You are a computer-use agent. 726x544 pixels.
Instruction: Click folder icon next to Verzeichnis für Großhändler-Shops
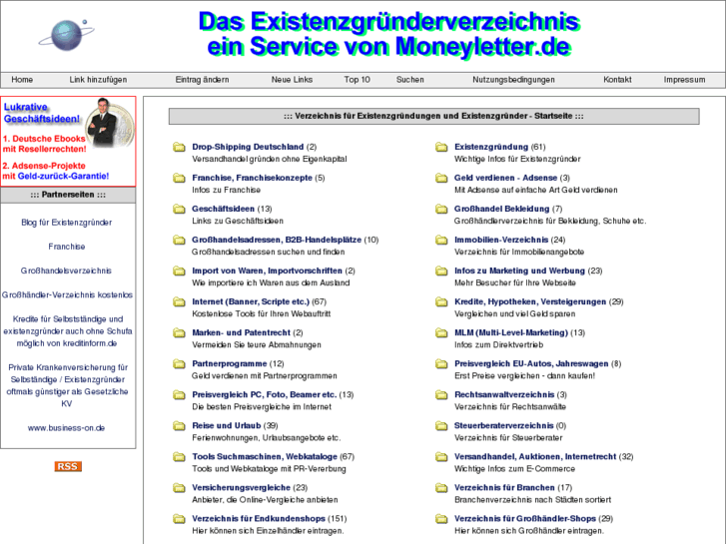point(441,519)
